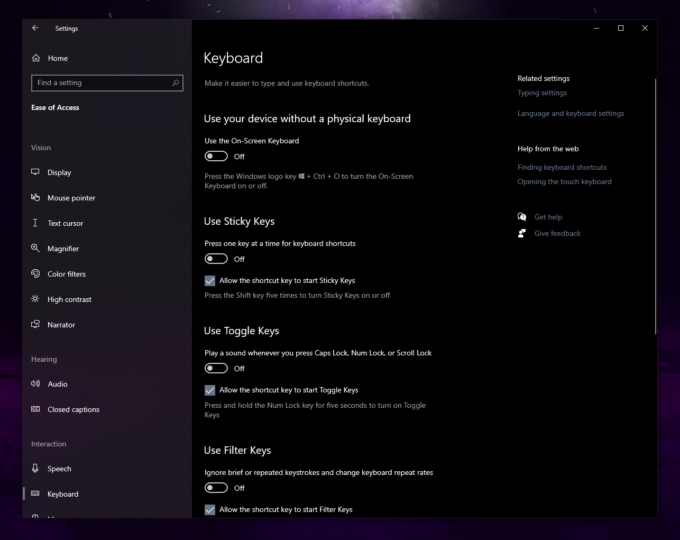Close the Settings window
Viewport: 680px width, 540px height.
click(645, 28)
